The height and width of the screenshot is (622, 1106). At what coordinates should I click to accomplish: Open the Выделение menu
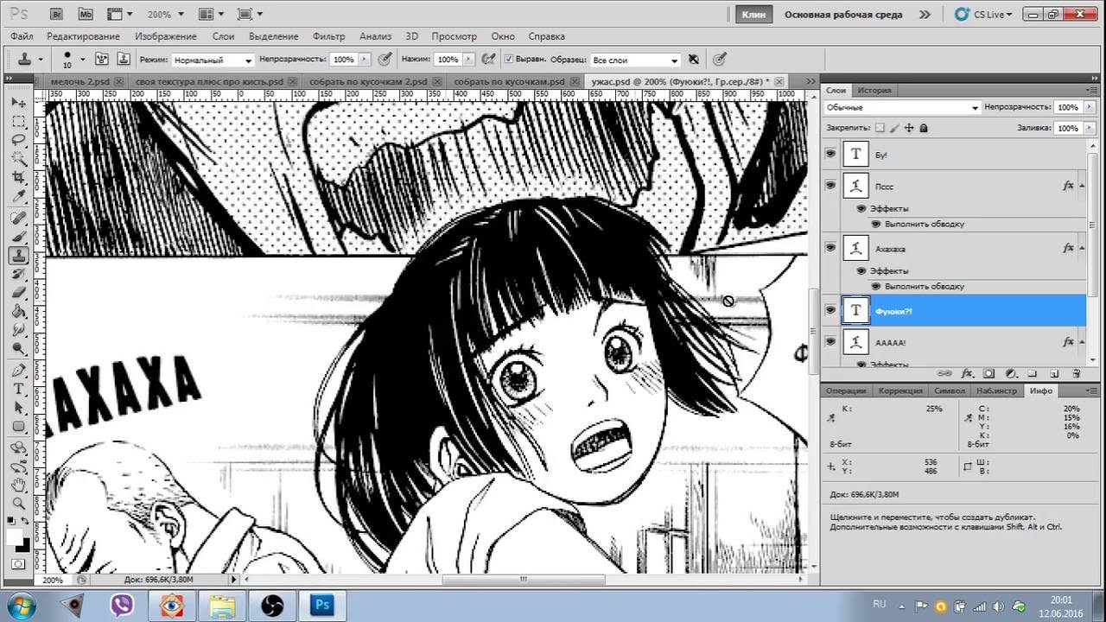(273, 36)
